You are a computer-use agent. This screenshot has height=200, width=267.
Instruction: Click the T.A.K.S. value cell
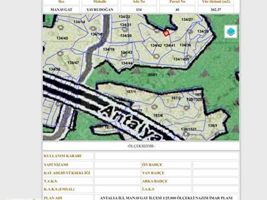[x=117, y=181]
